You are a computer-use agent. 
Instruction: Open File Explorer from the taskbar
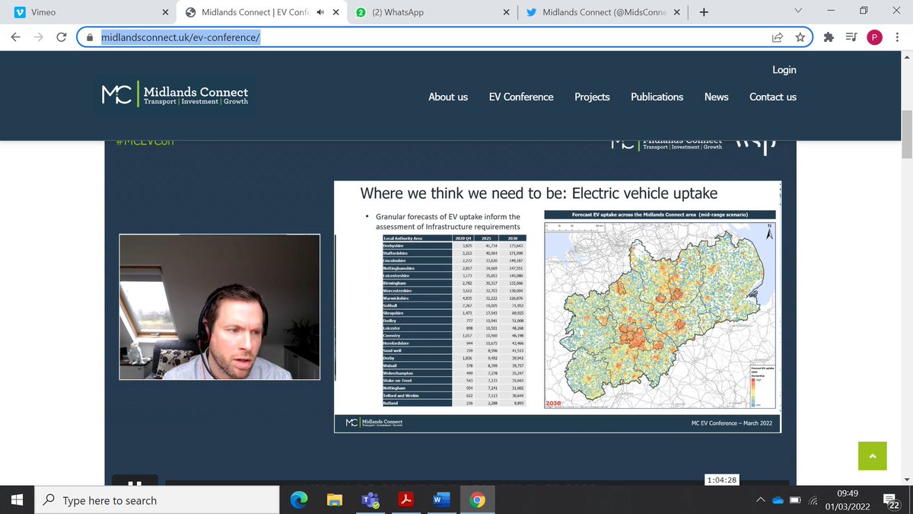click(x=335, y=500)
